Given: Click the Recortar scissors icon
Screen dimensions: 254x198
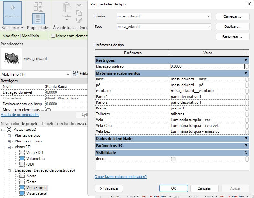Looking at the screenshot, I should point(79,5).
